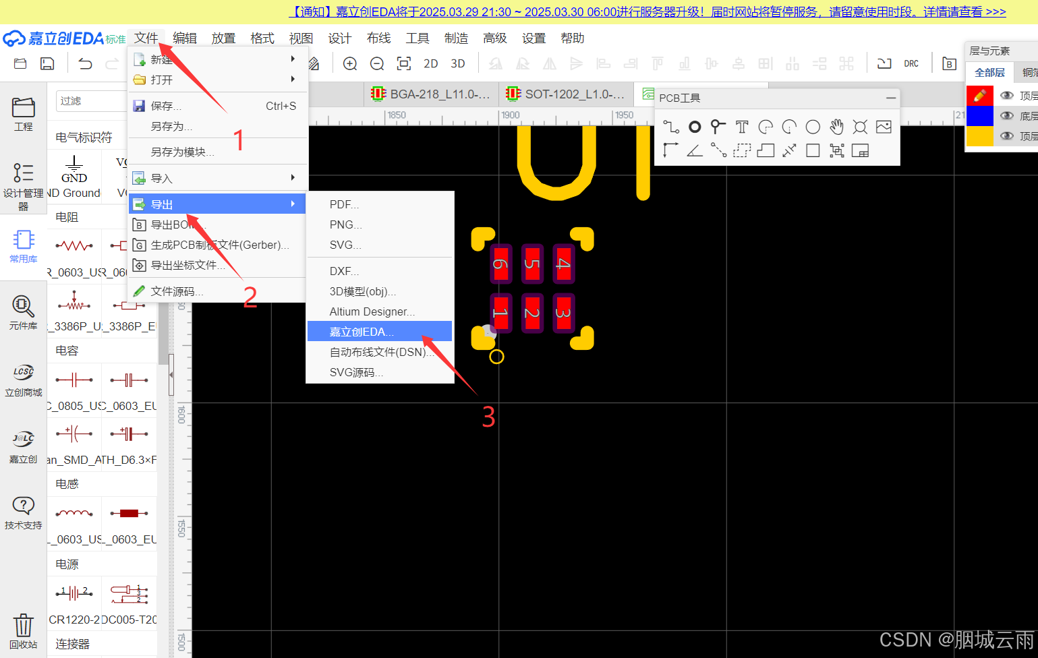Expand the 打开 submenu

[217, 80]
